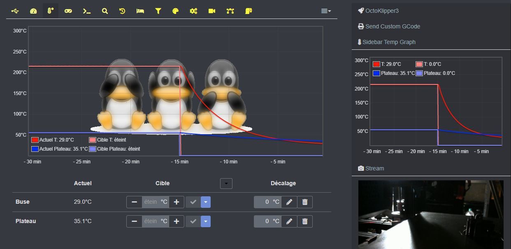Click the webcam stream preview image

pos(431,214)
